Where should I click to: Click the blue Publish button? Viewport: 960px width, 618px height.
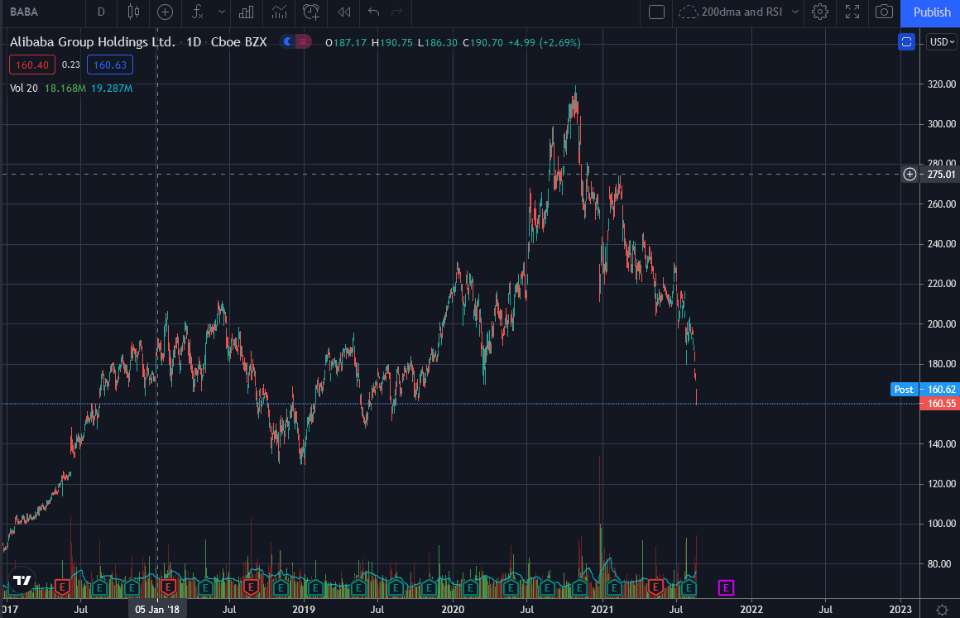[931, 12]
